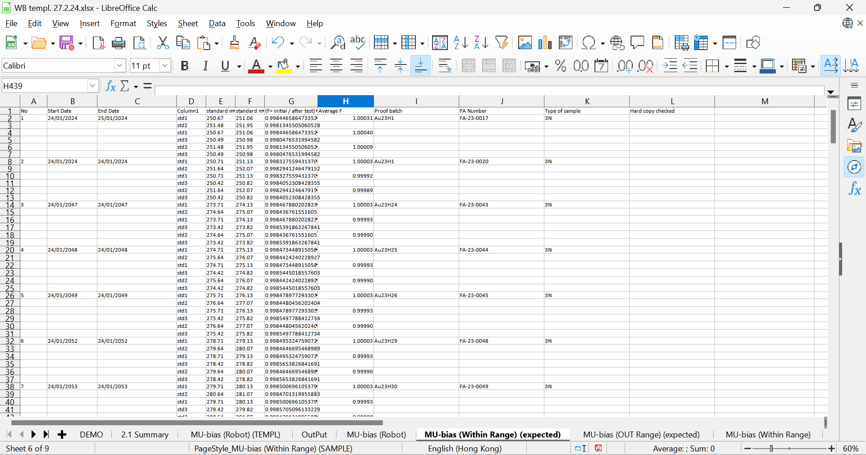This screenshot has width=866, height=455.
Task: Insert an image
Action: pos(525,43)
